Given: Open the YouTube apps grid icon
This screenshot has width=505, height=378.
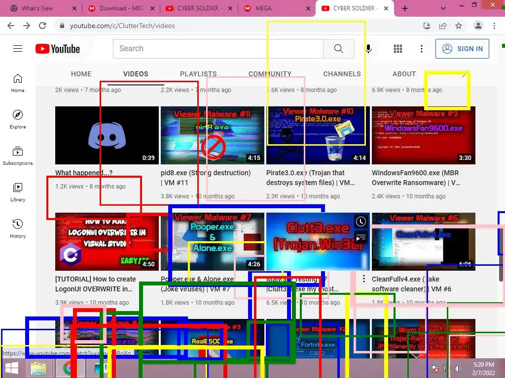Looking at the screenshot, I should point(398,49).
